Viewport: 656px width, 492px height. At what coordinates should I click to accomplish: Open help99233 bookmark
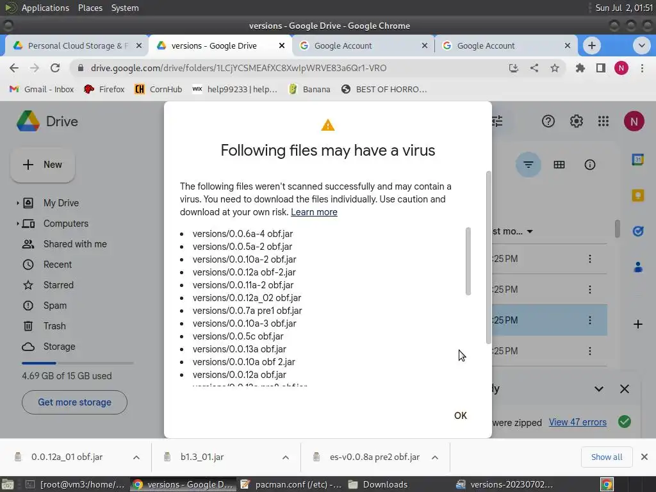[234, 90]
